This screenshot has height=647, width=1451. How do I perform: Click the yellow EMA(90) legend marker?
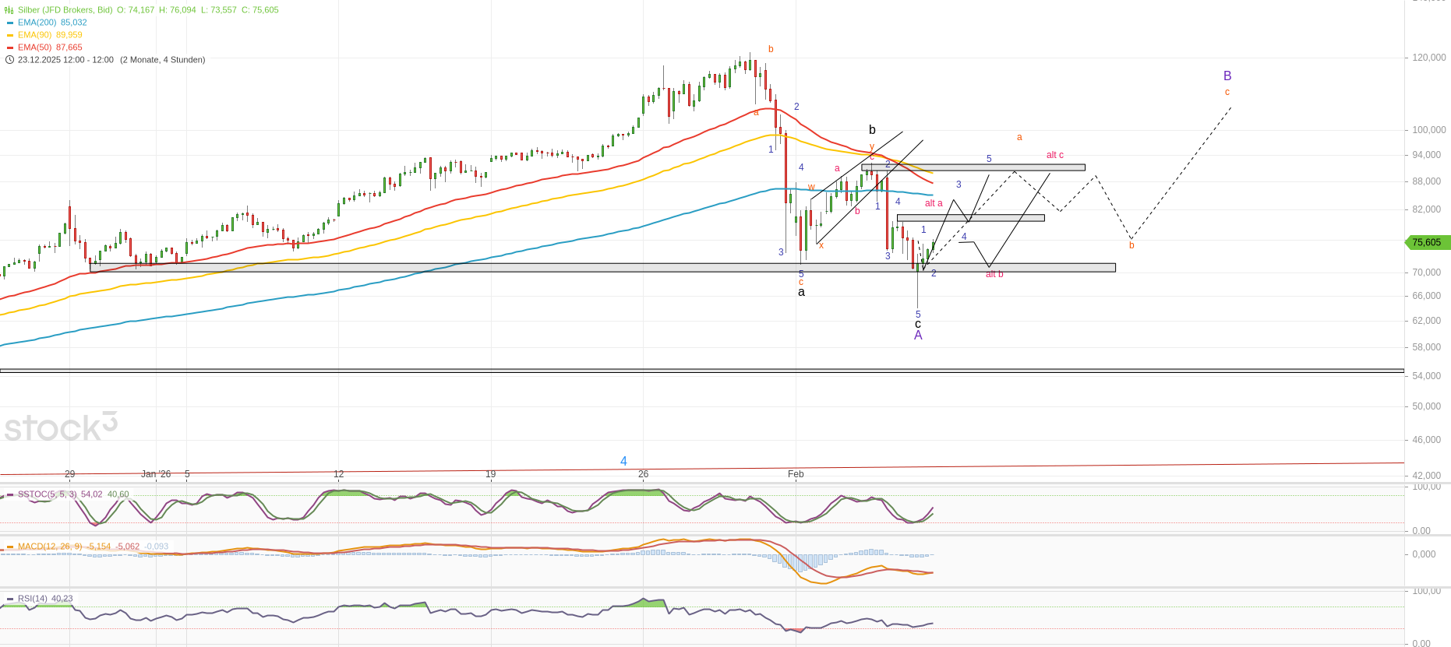[x=9, y=35]
